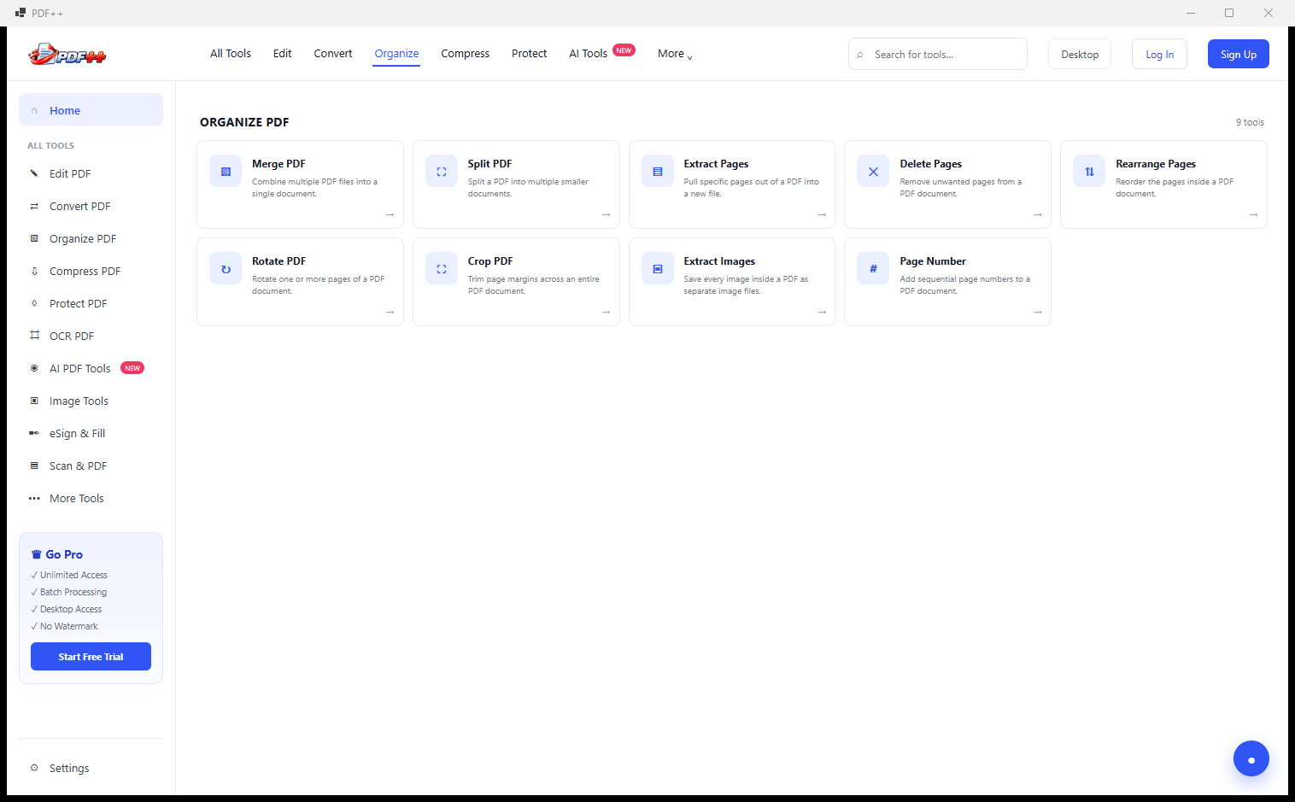The image size is (1295, 802).
Task: Click the Split PDF card icon
Action: [x=442, y=172]
